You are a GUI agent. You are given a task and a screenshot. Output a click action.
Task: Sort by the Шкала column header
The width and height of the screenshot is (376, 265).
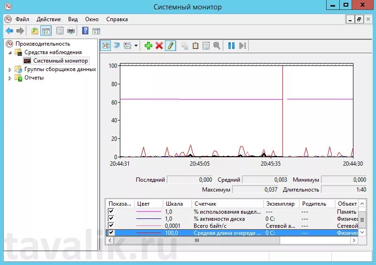(177, 204)
